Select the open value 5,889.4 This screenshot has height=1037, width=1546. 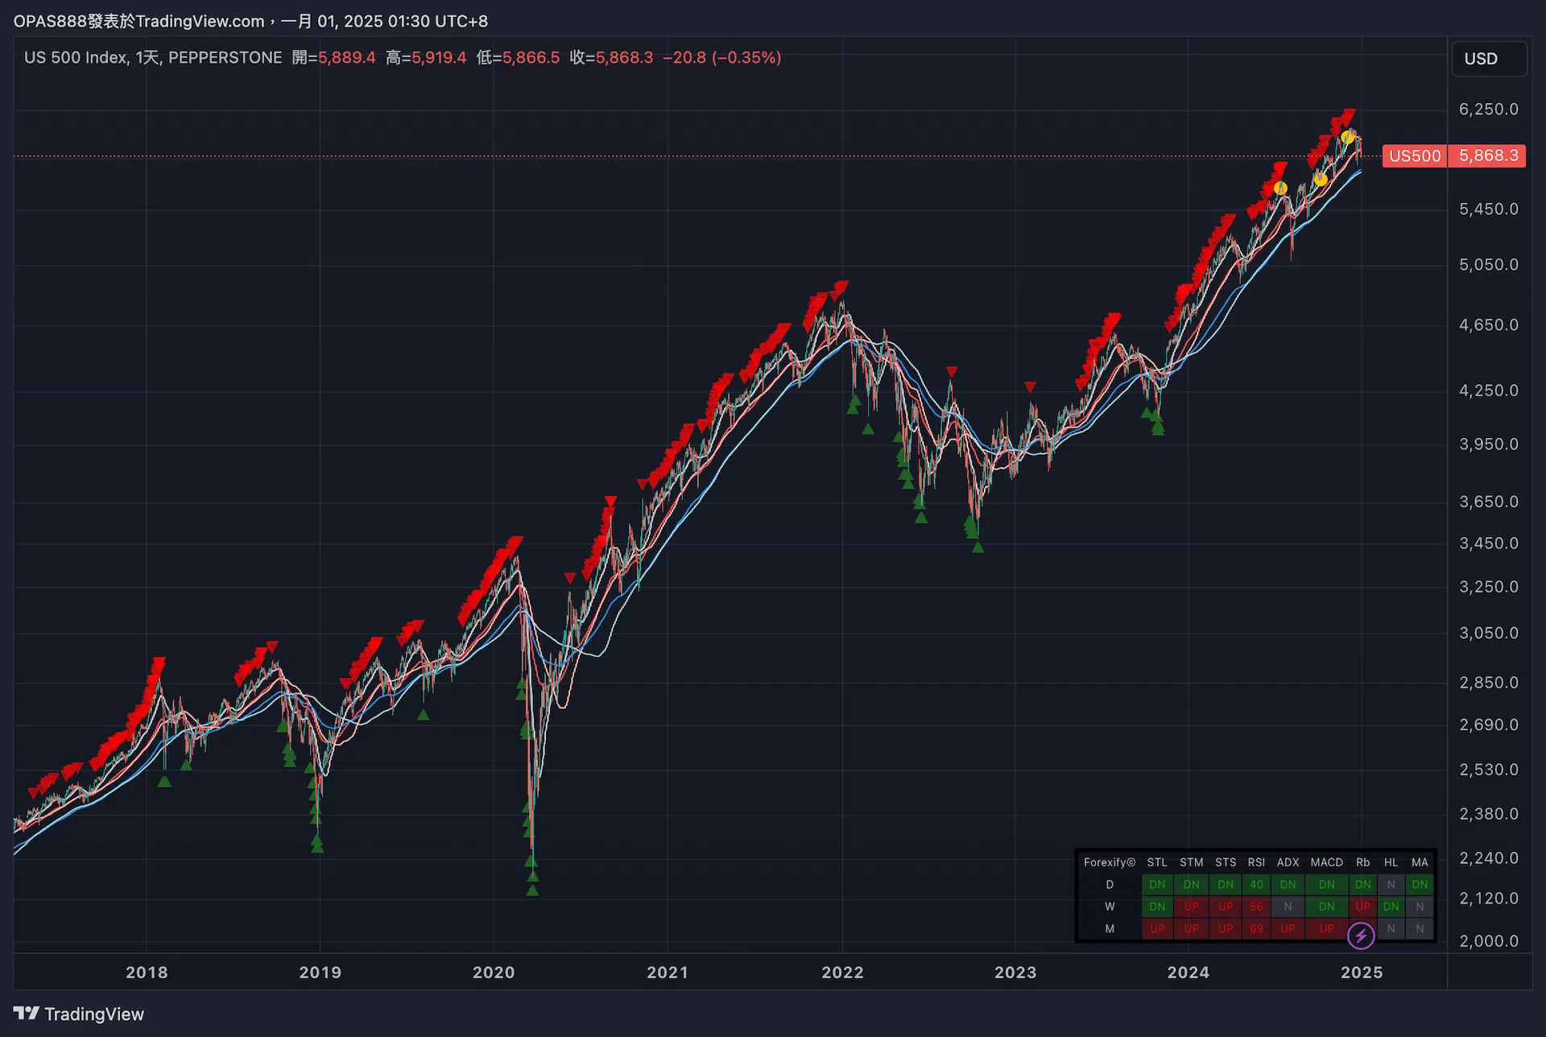coord(347,58)
